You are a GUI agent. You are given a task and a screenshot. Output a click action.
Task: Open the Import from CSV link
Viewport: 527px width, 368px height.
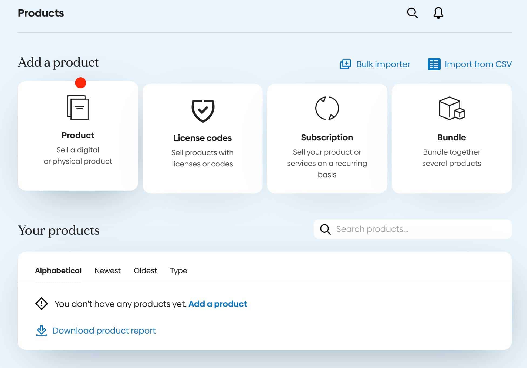(478, 64)
